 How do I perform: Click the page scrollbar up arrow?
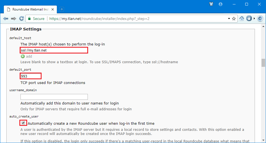pyautogui.click(x=263, y=26)
